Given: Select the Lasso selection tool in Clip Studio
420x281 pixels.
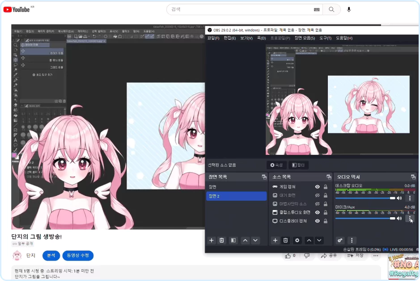Looking at the screenshot, I should pyautogui.click(x=16, y=65).
